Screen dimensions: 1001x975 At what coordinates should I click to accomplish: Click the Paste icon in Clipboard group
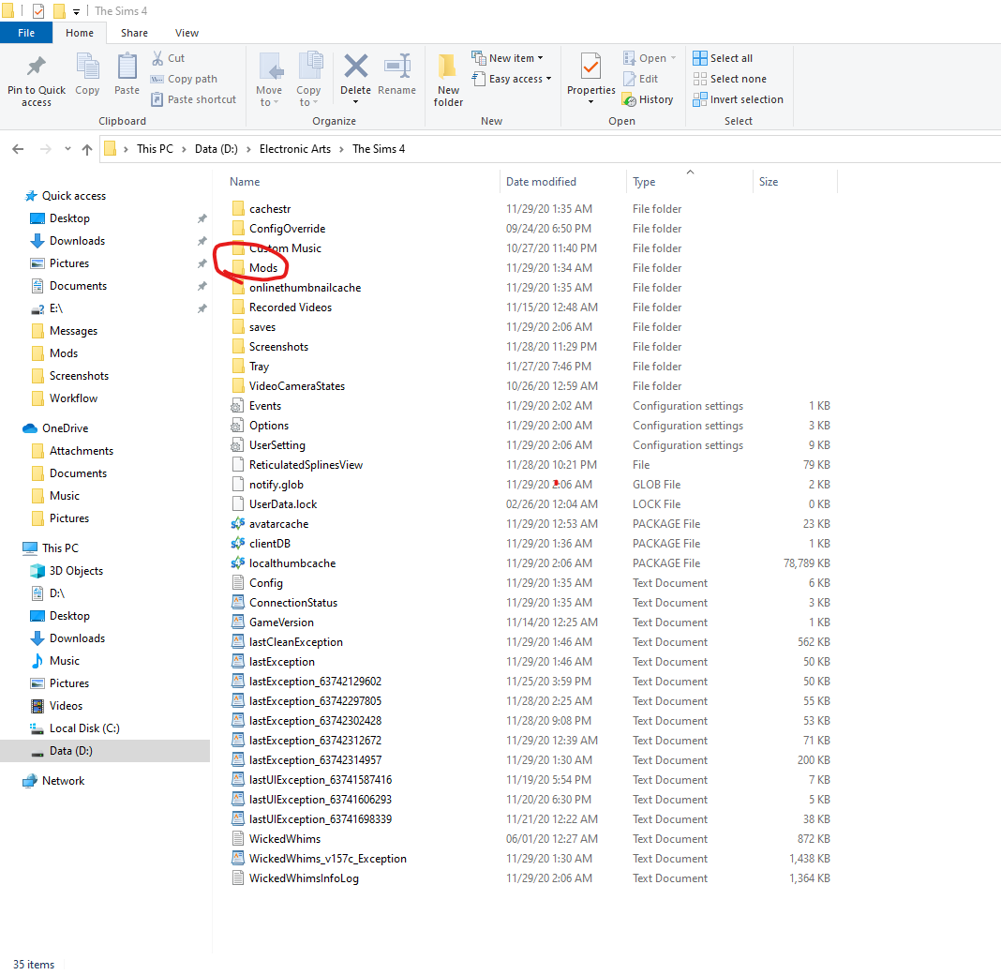pos(127,67)
